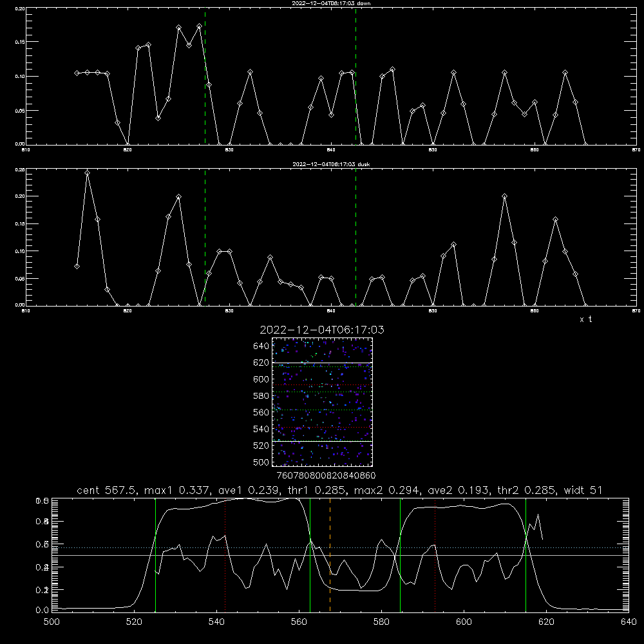This screenshot has width=644, height=644.
Task: Select green vertical line near 563 in bottom plot
Action: tap(310, 554)
